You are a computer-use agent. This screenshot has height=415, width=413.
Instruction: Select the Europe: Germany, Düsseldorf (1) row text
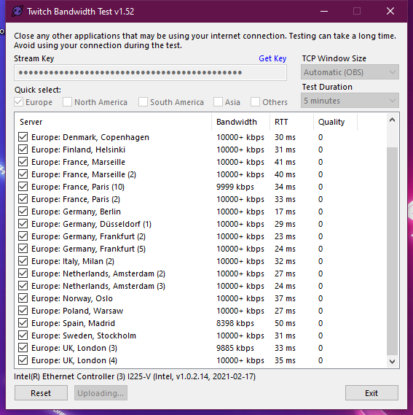91,224
